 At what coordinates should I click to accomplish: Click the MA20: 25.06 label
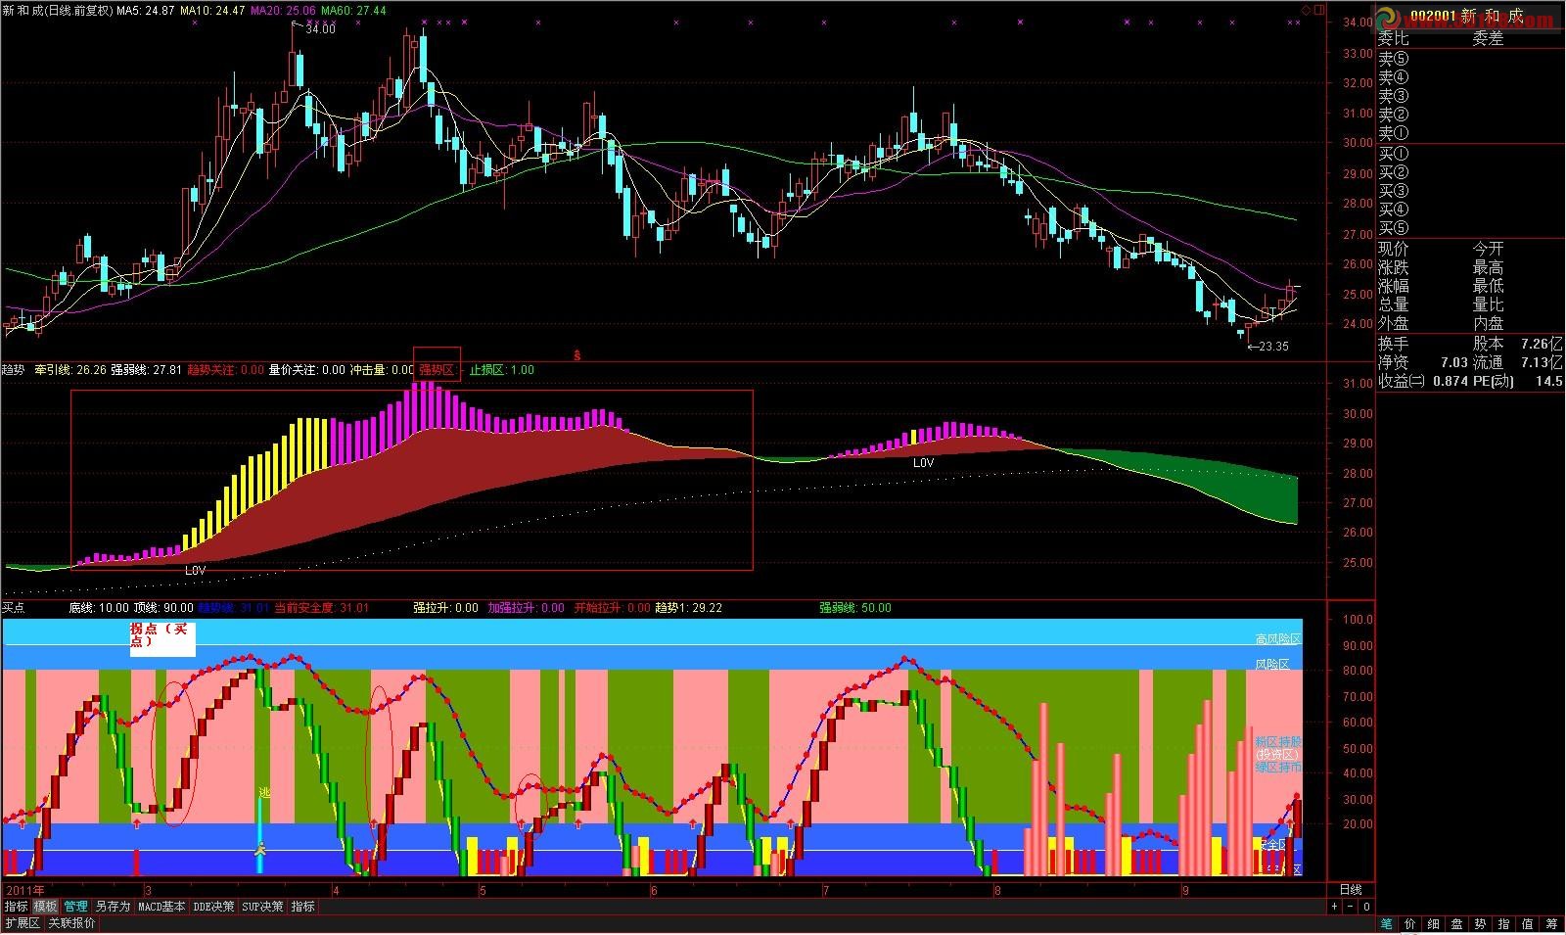[x=283, y=11]
